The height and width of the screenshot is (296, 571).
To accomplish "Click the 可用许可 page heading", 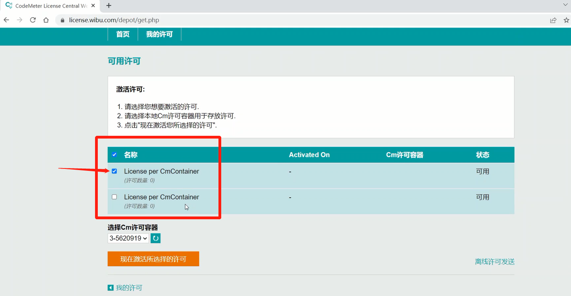I will tap(124, 61).
